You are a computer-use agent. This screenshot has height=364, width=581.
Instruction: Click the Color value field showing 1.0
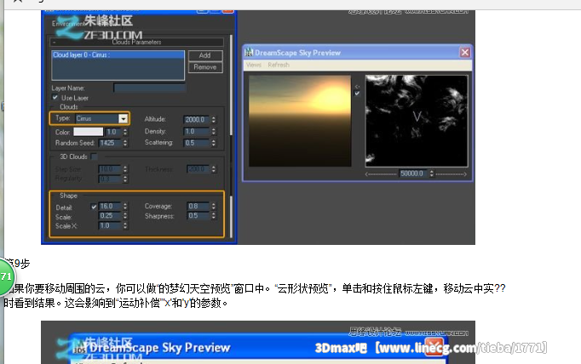113,132
